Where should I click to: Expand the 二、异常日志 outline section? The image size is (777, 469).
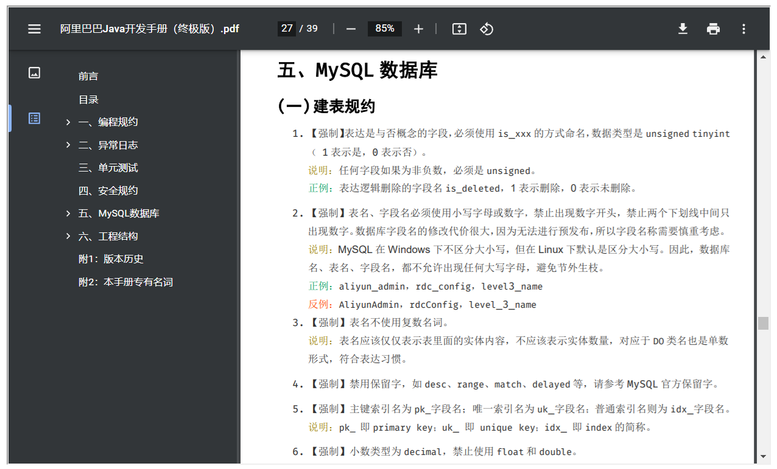click(68, 145)
